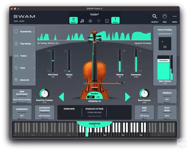Viewport: 189px width, 151px height.
Task: Open the Play Modes section
Action: click(x=24, y=43)
